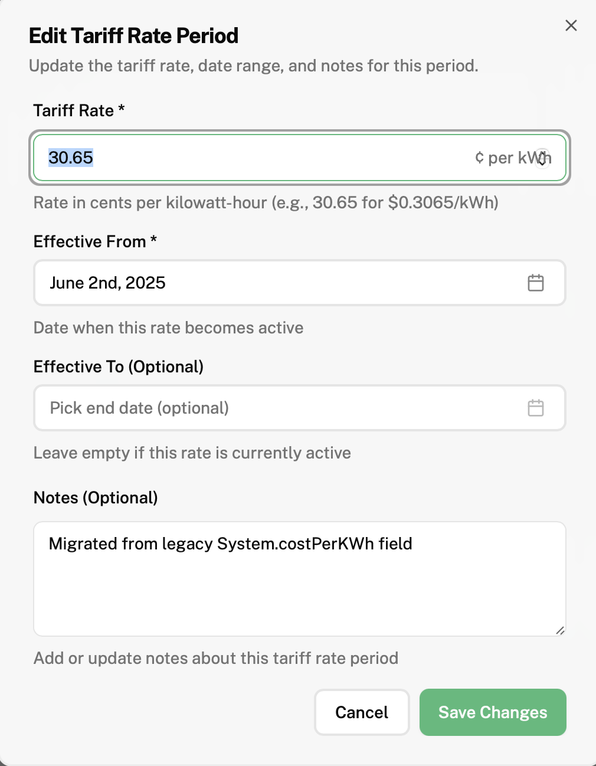Click the number spinner in Tariff Rate field

[542, 158]
